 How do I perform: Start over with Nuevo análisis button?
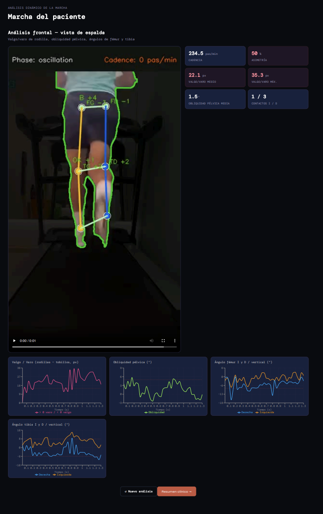(138, 491)
